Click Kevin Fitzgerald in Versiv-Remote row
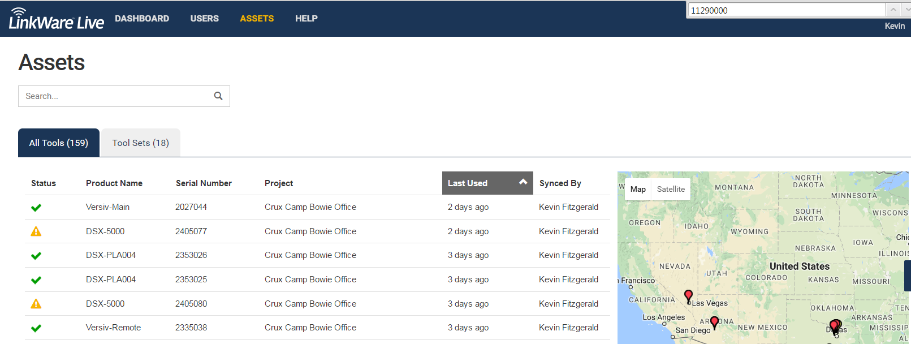Screen dimensions: 911x344 568,328
